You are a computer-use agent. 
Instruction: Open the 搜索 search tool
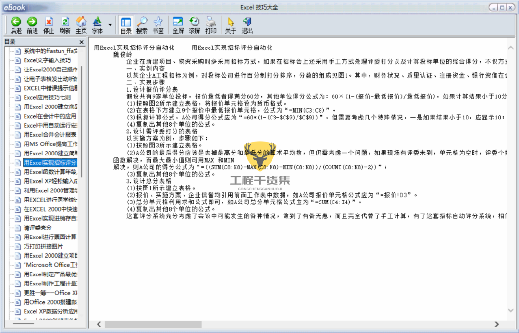point(142,25)
